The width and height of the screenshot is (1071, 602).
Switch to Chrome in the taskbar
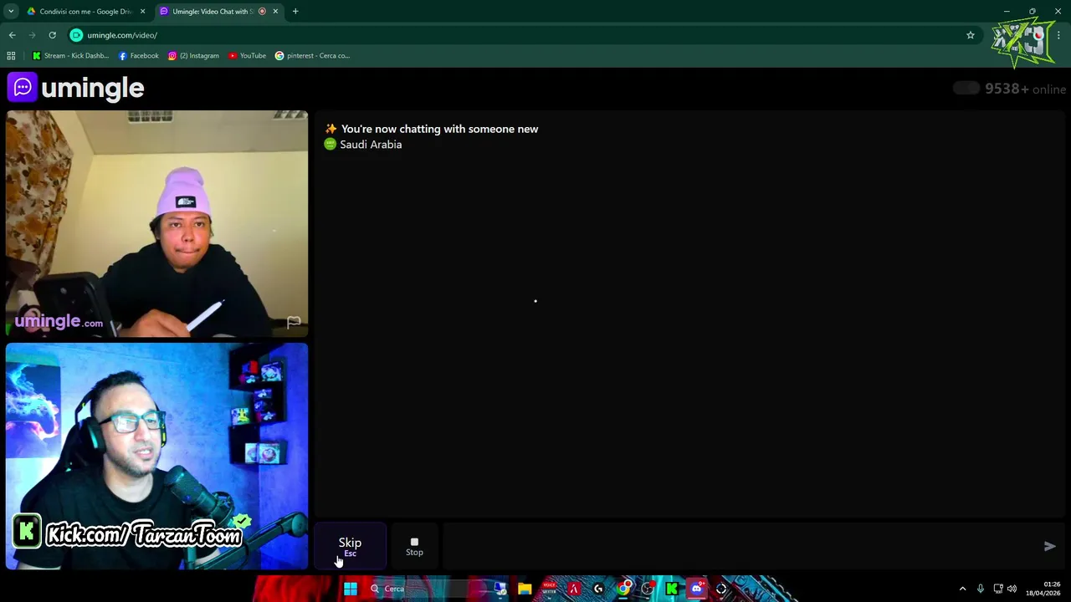click(x=623, y=589)
